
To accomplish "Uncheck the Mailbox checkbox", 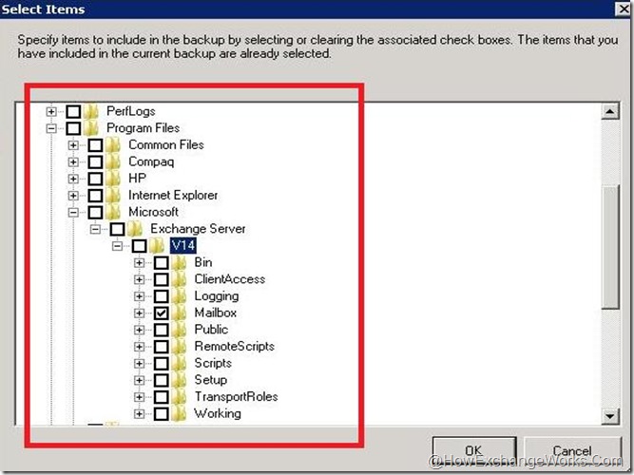I will point(162,313).
